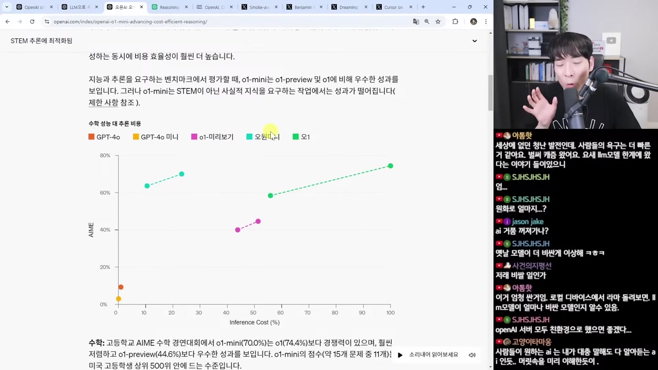The image size is (658, 370).
Task: Open the Chrome profile avatar
Action: pos(473,22)
